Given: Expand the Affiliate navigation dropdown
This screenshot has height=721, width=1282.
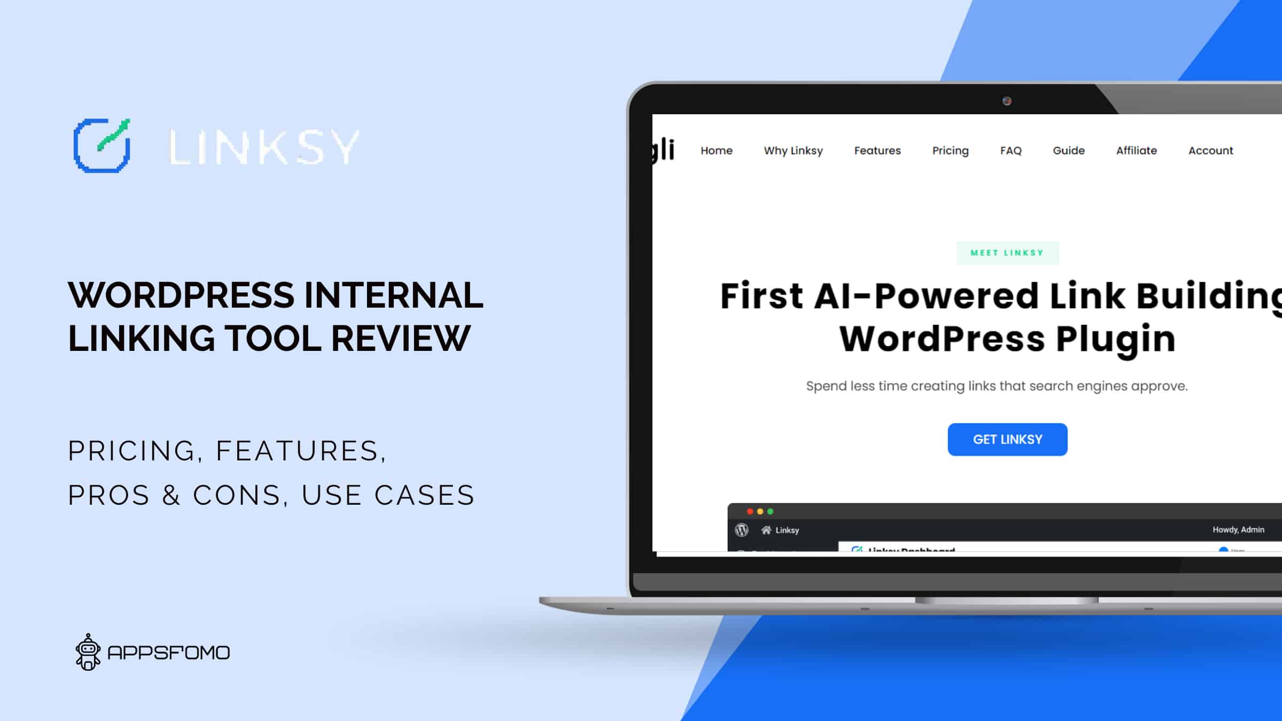Looking at the screenshot, I should (x=1137, y=151).
